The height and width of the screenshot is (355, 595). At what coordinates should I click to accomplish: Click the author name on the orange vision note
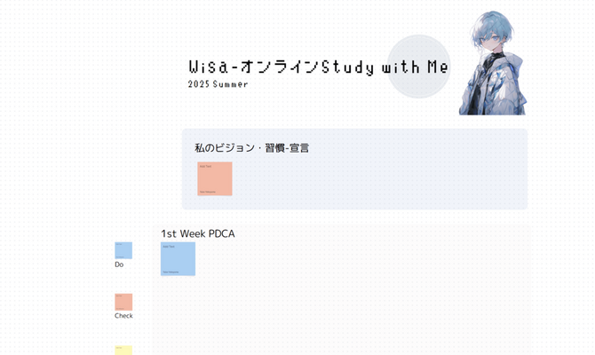[208, 192]
